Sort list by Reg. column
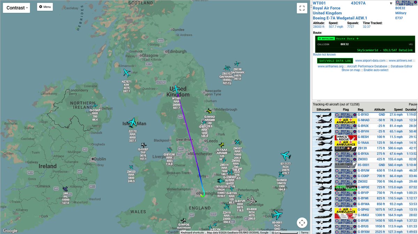This screenshot has height=234, width=418. click(361, 110)
